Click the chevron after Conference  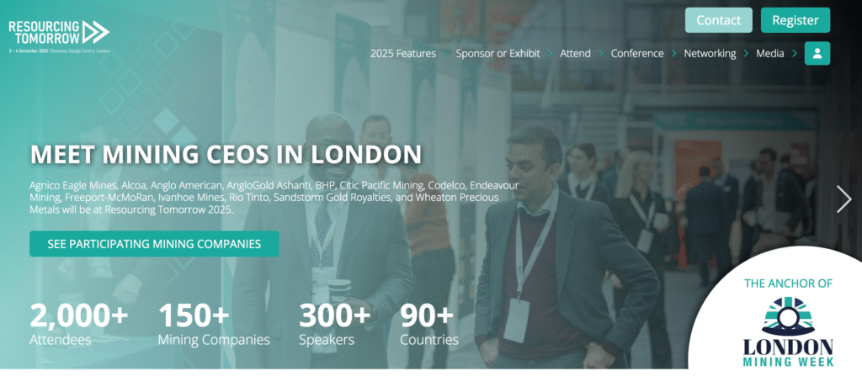pyautogui.click(x=674, y=53)
